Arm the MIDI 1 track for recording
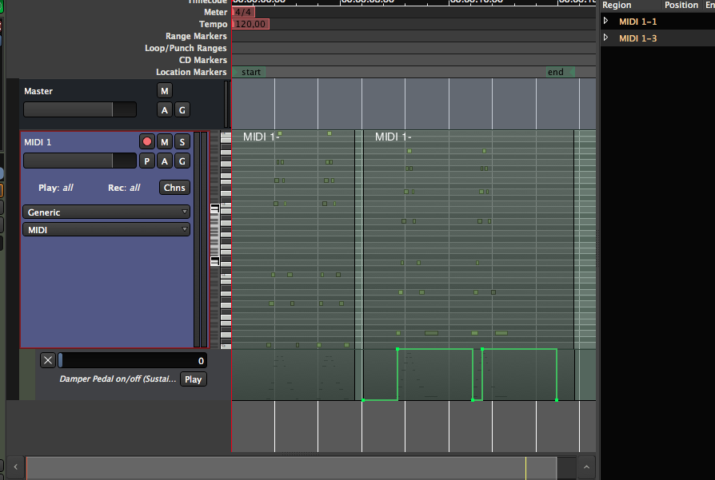 [x=146, y=142]
